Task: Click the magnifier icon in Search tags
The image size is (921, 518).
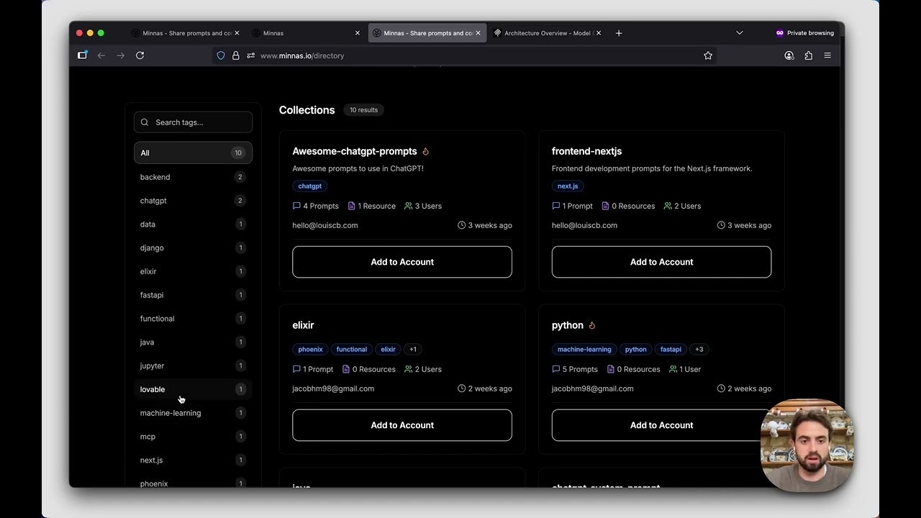Action: [x=145, y=122]
